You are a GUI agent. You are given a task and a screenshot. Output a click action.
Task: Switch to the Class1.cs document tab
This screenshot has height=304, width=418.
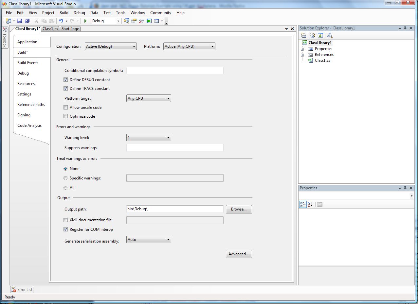tap(50, 29)
